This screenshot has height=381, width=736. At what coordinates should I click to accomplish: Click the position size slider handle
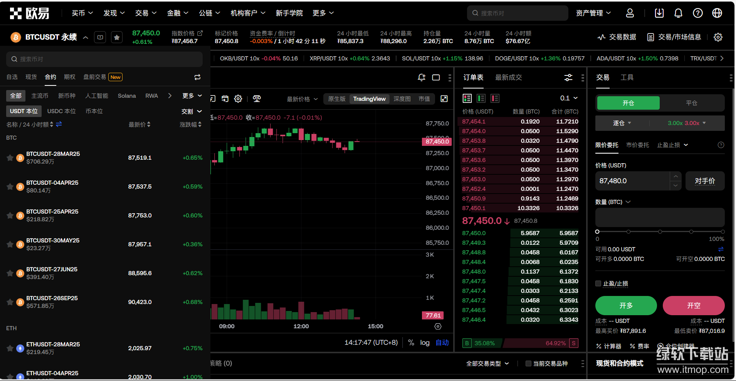click(597, 232)
